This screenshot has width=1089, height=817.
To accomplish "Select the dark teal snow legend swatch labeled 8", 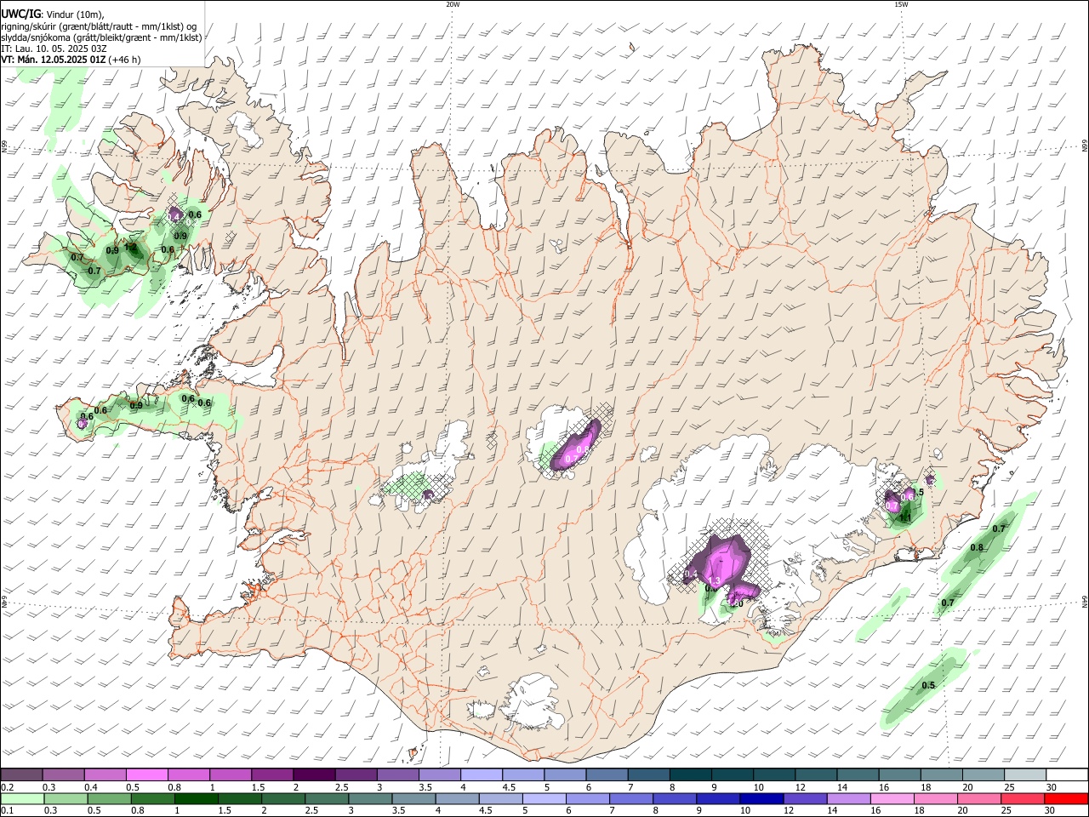I will 690,775.
